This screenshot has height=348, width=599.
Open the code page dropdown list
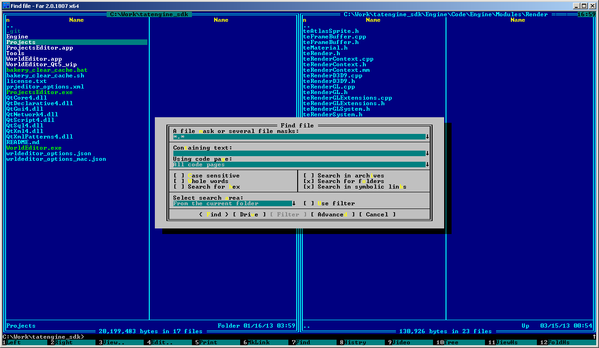(427, 165)
